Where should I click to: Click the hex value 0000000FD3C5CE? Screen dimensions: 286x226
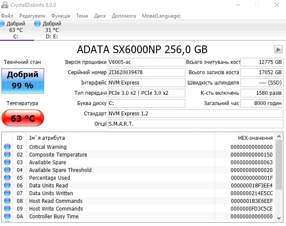252,208
